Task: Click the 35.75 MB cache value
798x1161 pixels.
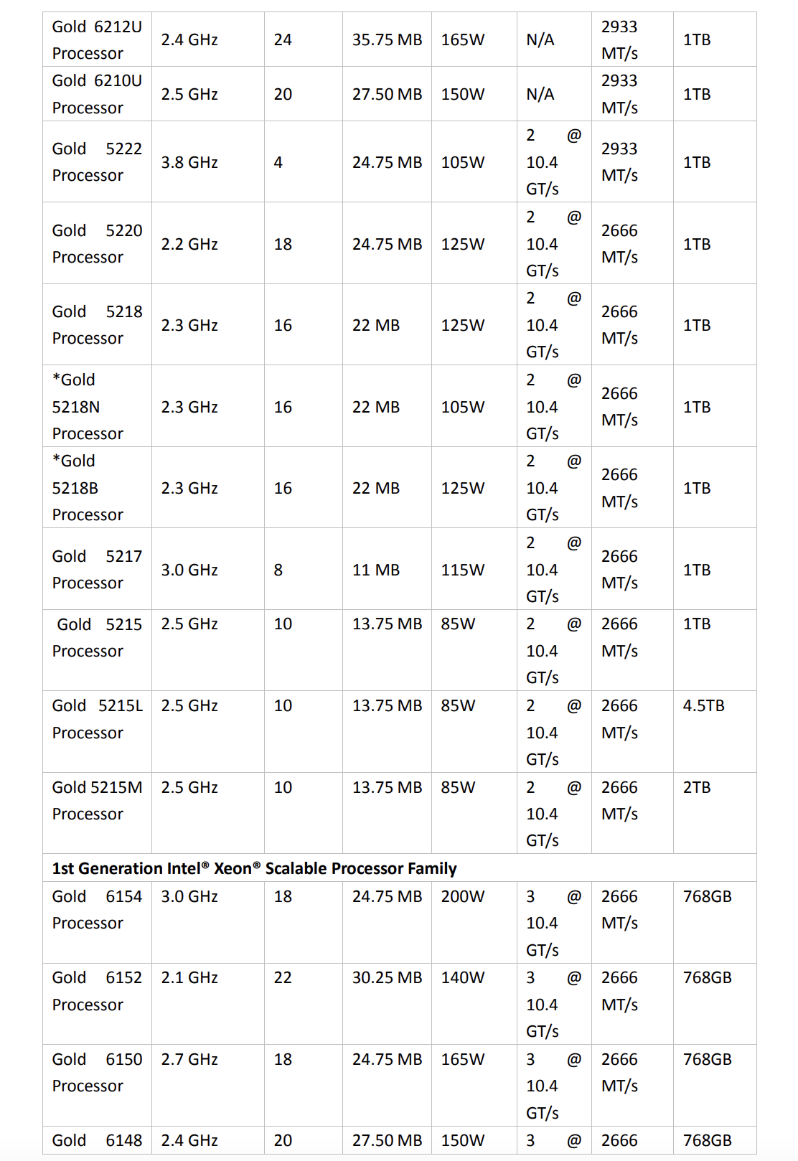Action: [x=387, y=40]
